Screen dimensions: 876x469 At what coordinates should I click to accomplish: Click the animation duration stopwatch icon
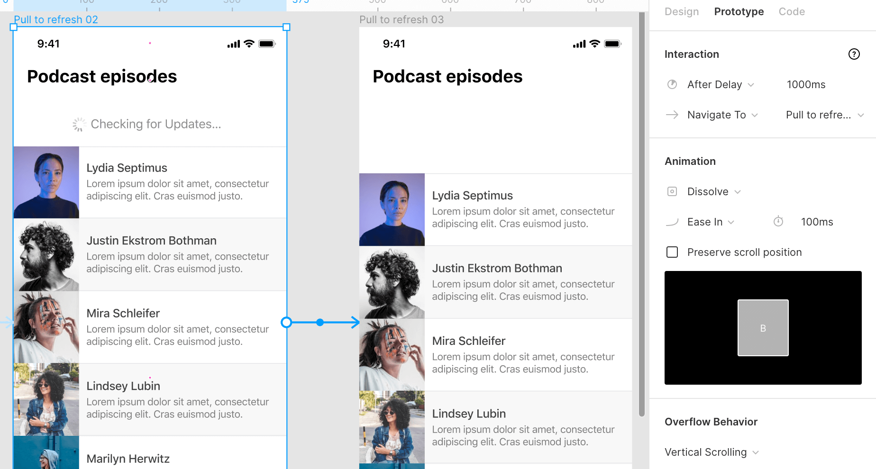click(x=778, y=222)
